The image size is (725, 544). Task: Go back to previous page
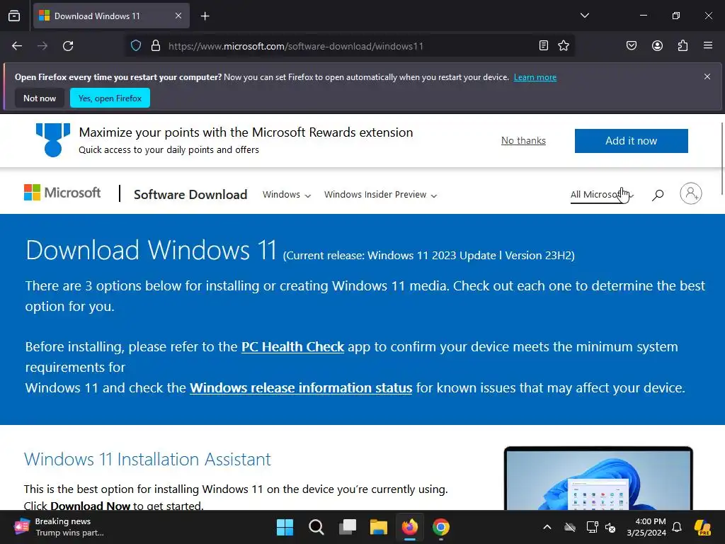click(17, 46)
